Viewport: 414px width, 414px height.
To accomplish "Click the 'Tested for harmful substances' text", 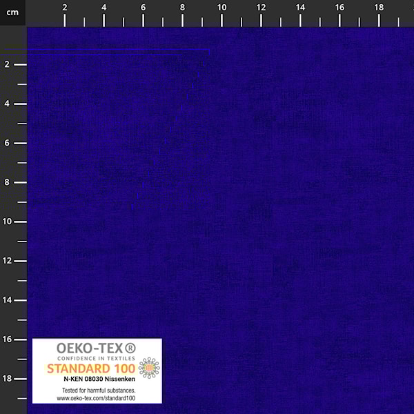I will [97, 391].
